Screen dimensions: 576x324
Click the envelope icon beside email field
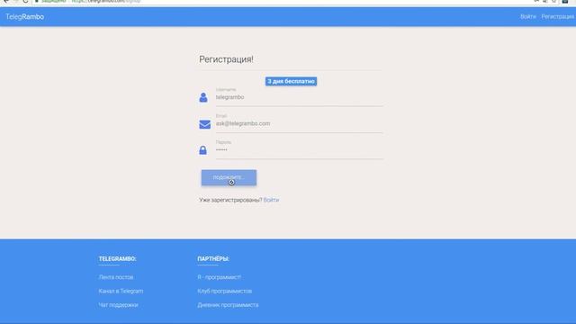[x=204, y=124]
